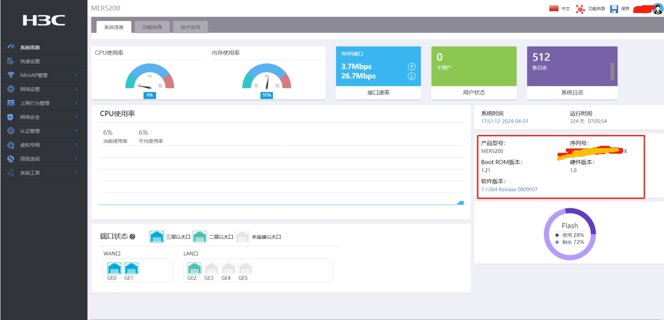Click the blue WAN接口 speed tile
This screenshot has height=320, width=664.
click(x=379, y=66)
